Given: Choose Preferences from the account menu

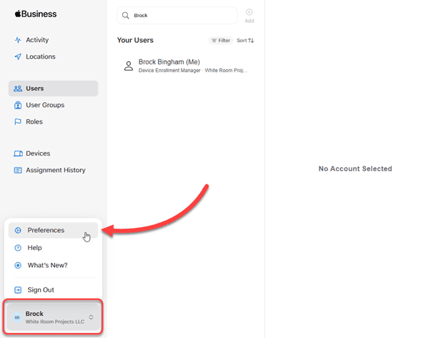Looking at the screenshot, I should coord(53,230).
